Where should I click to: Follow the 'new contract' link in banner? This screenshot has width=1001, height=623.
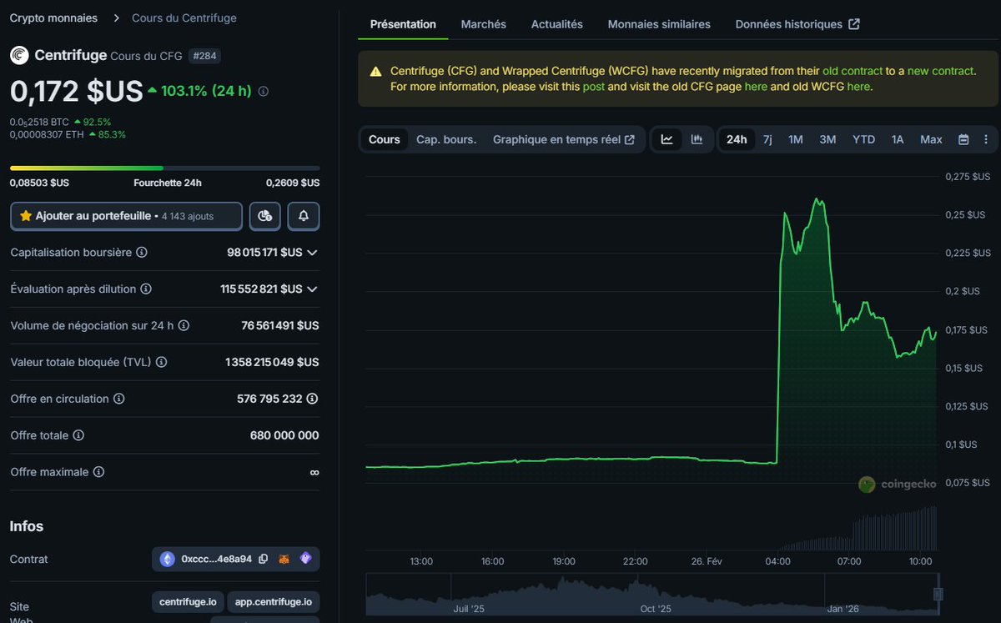coord(940,71)
